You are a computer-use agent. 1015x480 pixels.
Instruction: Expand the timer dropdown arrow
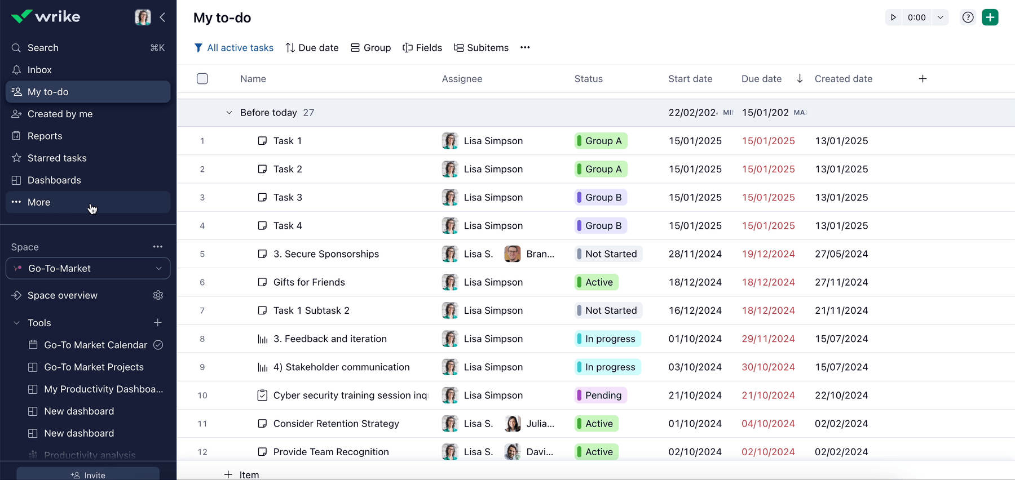pos(940,17)
